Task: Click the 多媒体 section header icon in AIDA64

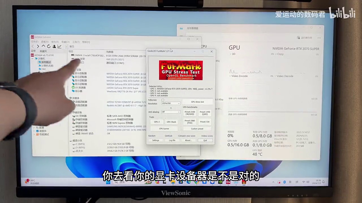Action: pos(70,98)
